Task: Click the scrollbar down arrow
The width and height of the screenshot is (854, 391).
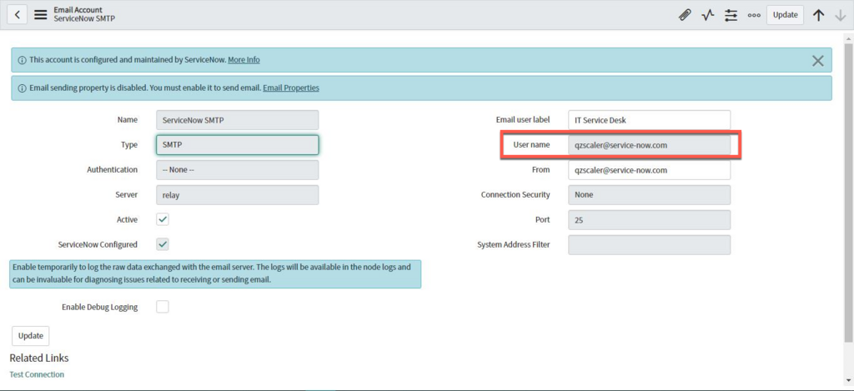Action: 848,379
